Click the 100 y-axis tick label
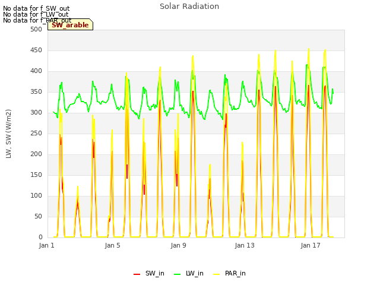 tap(36, 195)
